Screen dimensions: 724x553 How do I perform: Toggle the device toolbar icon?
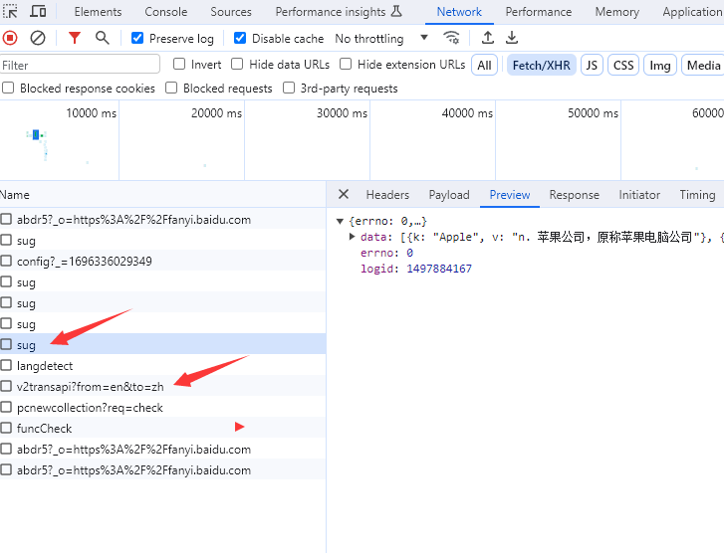38,12
